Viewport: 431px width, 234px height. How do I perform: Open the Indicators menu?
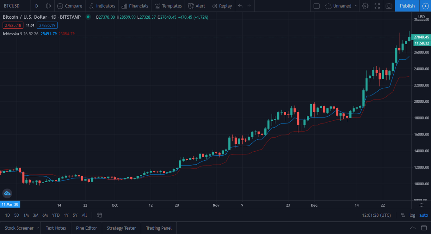click(102, 6)
